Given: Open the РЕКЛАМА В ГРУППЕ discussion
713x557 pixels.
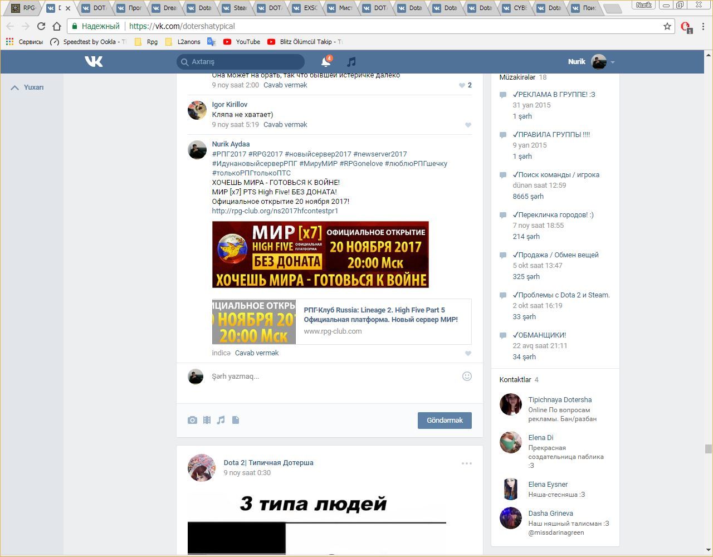Looking at the screenshot, I should [x=554, y=95].
